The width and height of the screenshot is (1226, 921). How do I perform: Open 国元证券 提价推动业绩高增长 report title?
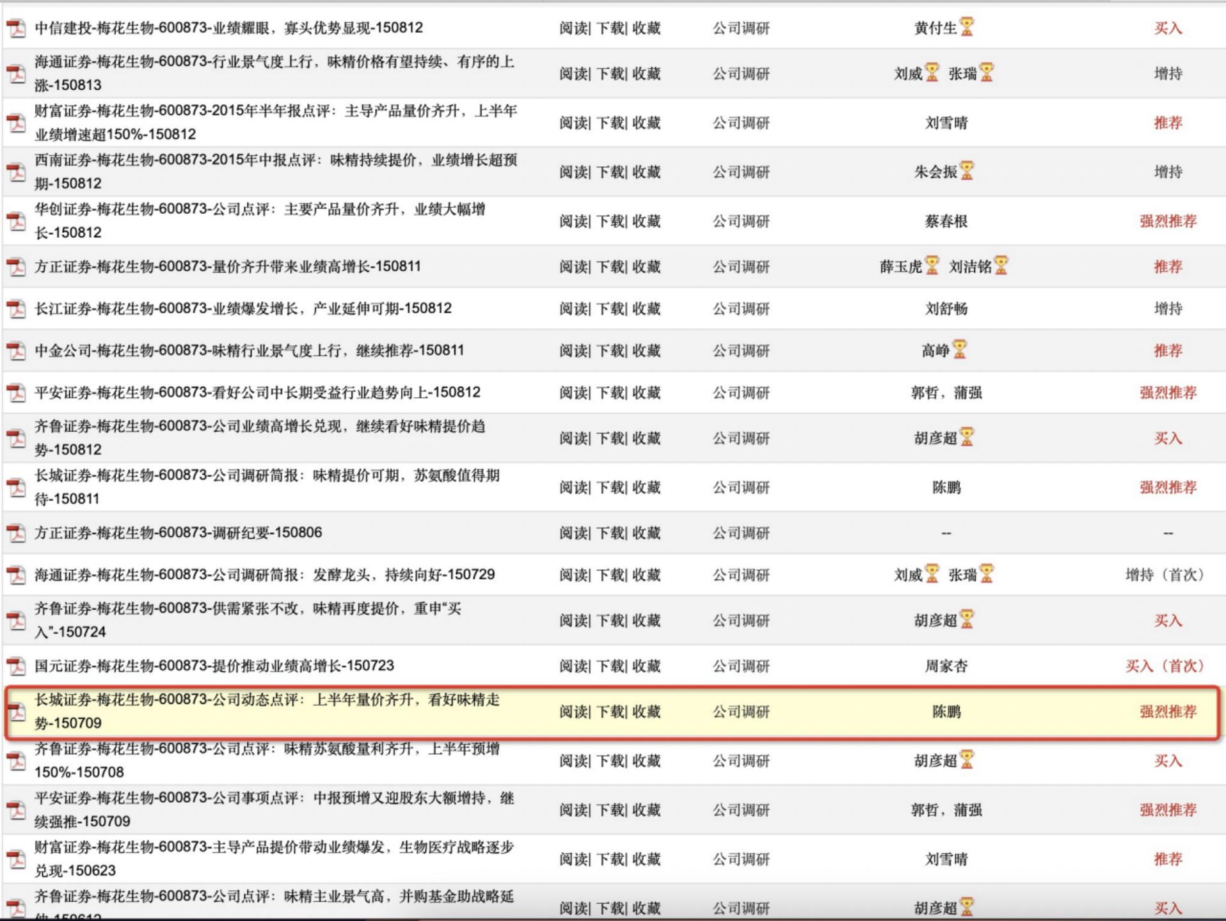(214, 666)
